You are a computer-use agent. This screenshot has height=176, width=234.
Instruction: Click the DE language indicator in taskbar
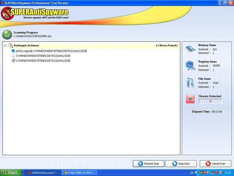pyautogui.click(x=192, y=173)
